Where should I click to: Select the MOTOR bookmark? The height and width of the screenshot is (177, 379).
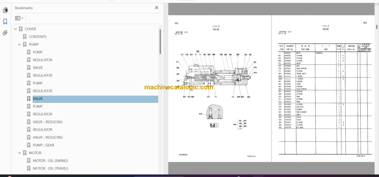[x=35, y=153]
